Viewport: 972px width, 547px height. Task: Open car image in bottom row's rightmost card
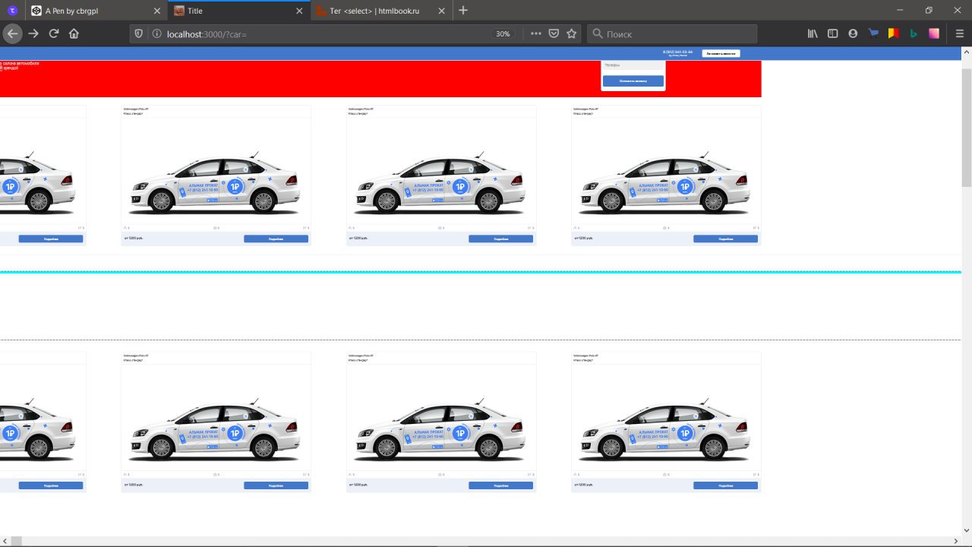[666, 431]
